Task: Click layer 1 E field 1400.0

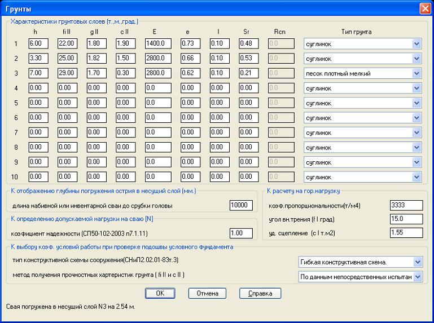Action: click(x=158, y=43)
